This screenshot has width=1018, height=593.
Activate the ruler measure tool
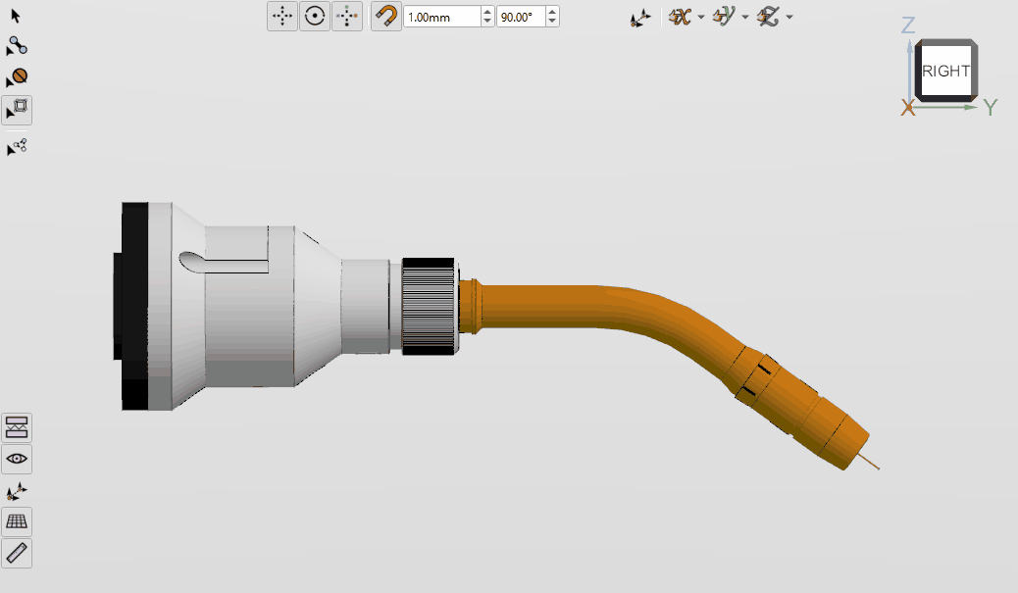click(17, 553)
